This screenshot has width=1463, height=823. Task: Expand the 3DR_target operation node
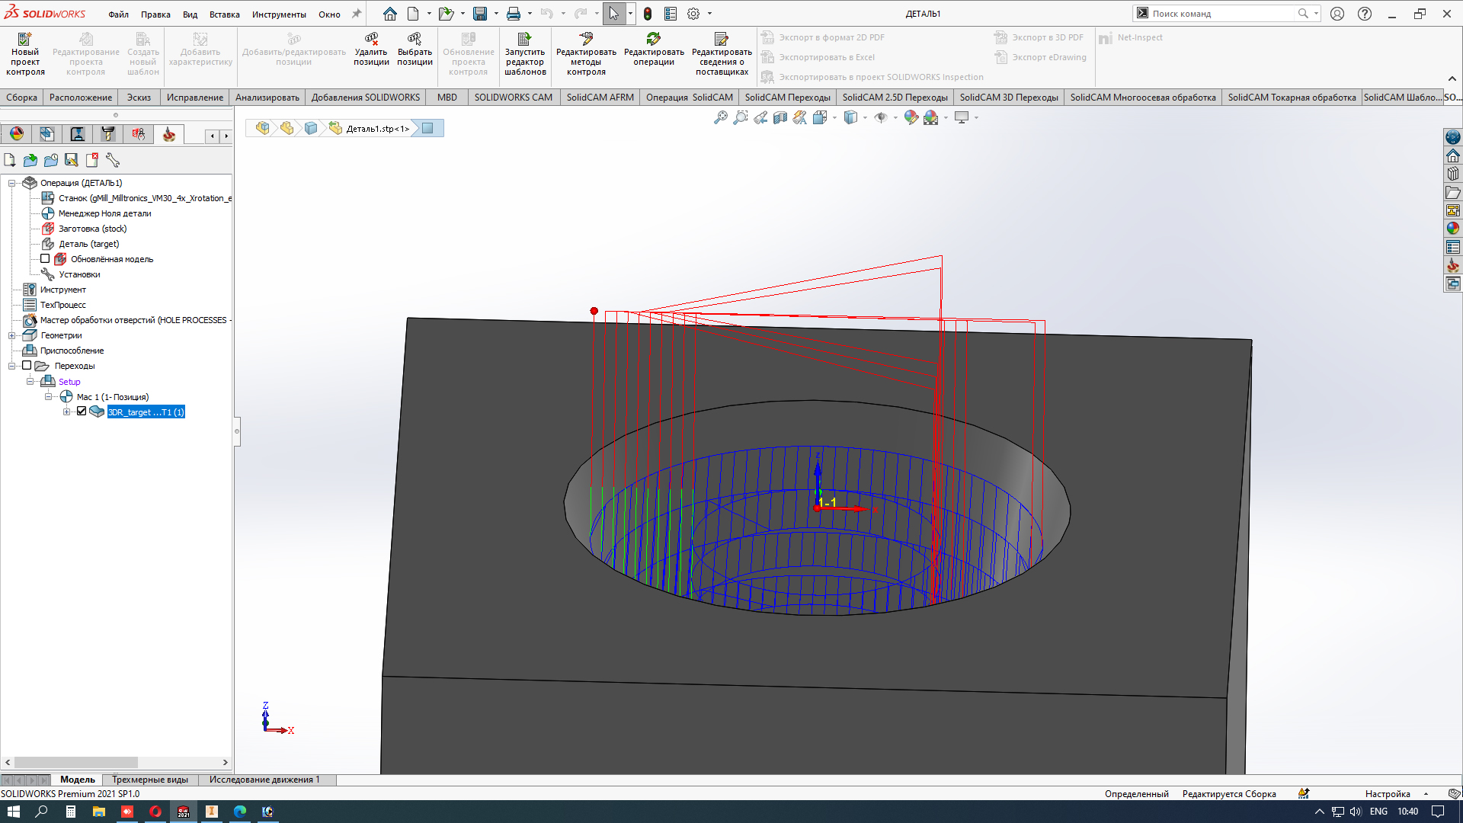click(66, 411)
